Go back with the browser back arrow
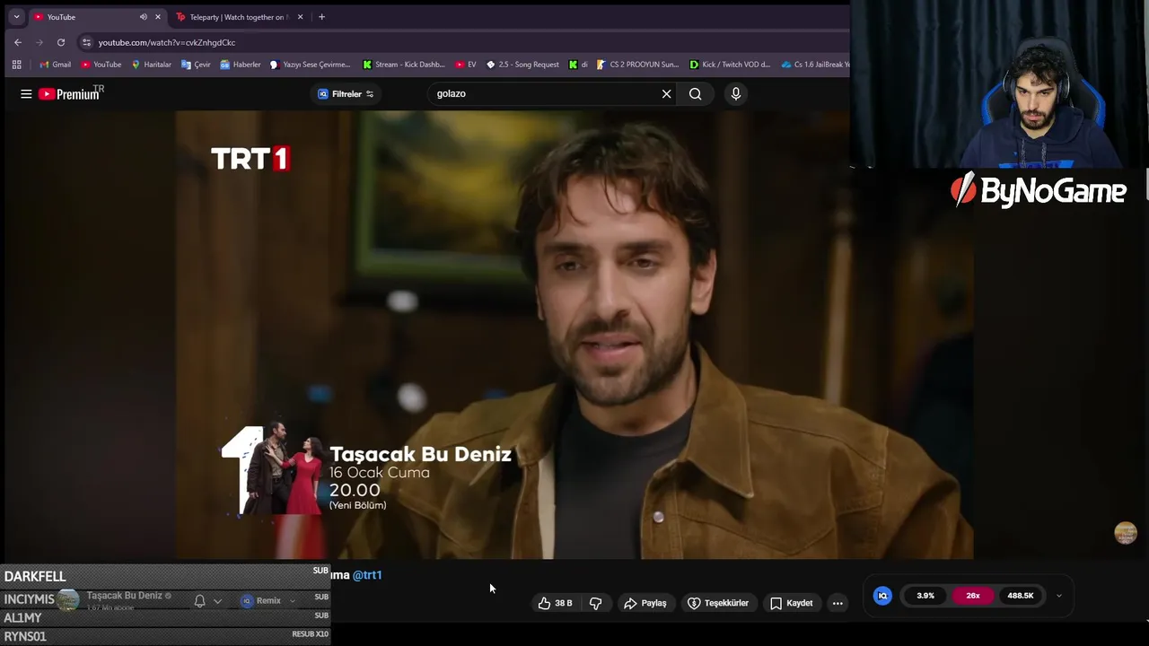1149x646 pixels. (18, 42)
